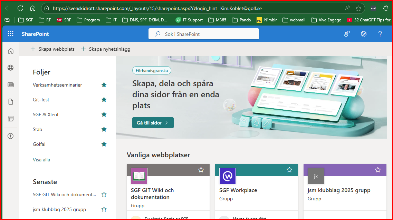Image resolution: width=393 pixels, height=220 pixels.
Task: Click the Sök i SharePoint search box
Action: pos(203,34)
